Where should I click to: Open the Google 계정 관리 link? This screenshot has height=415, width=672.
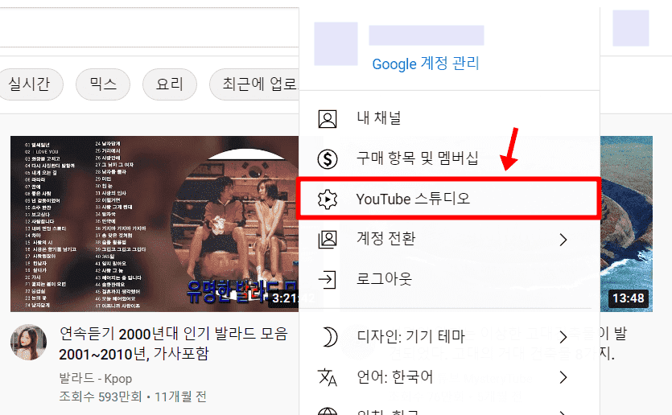point(426,64)
